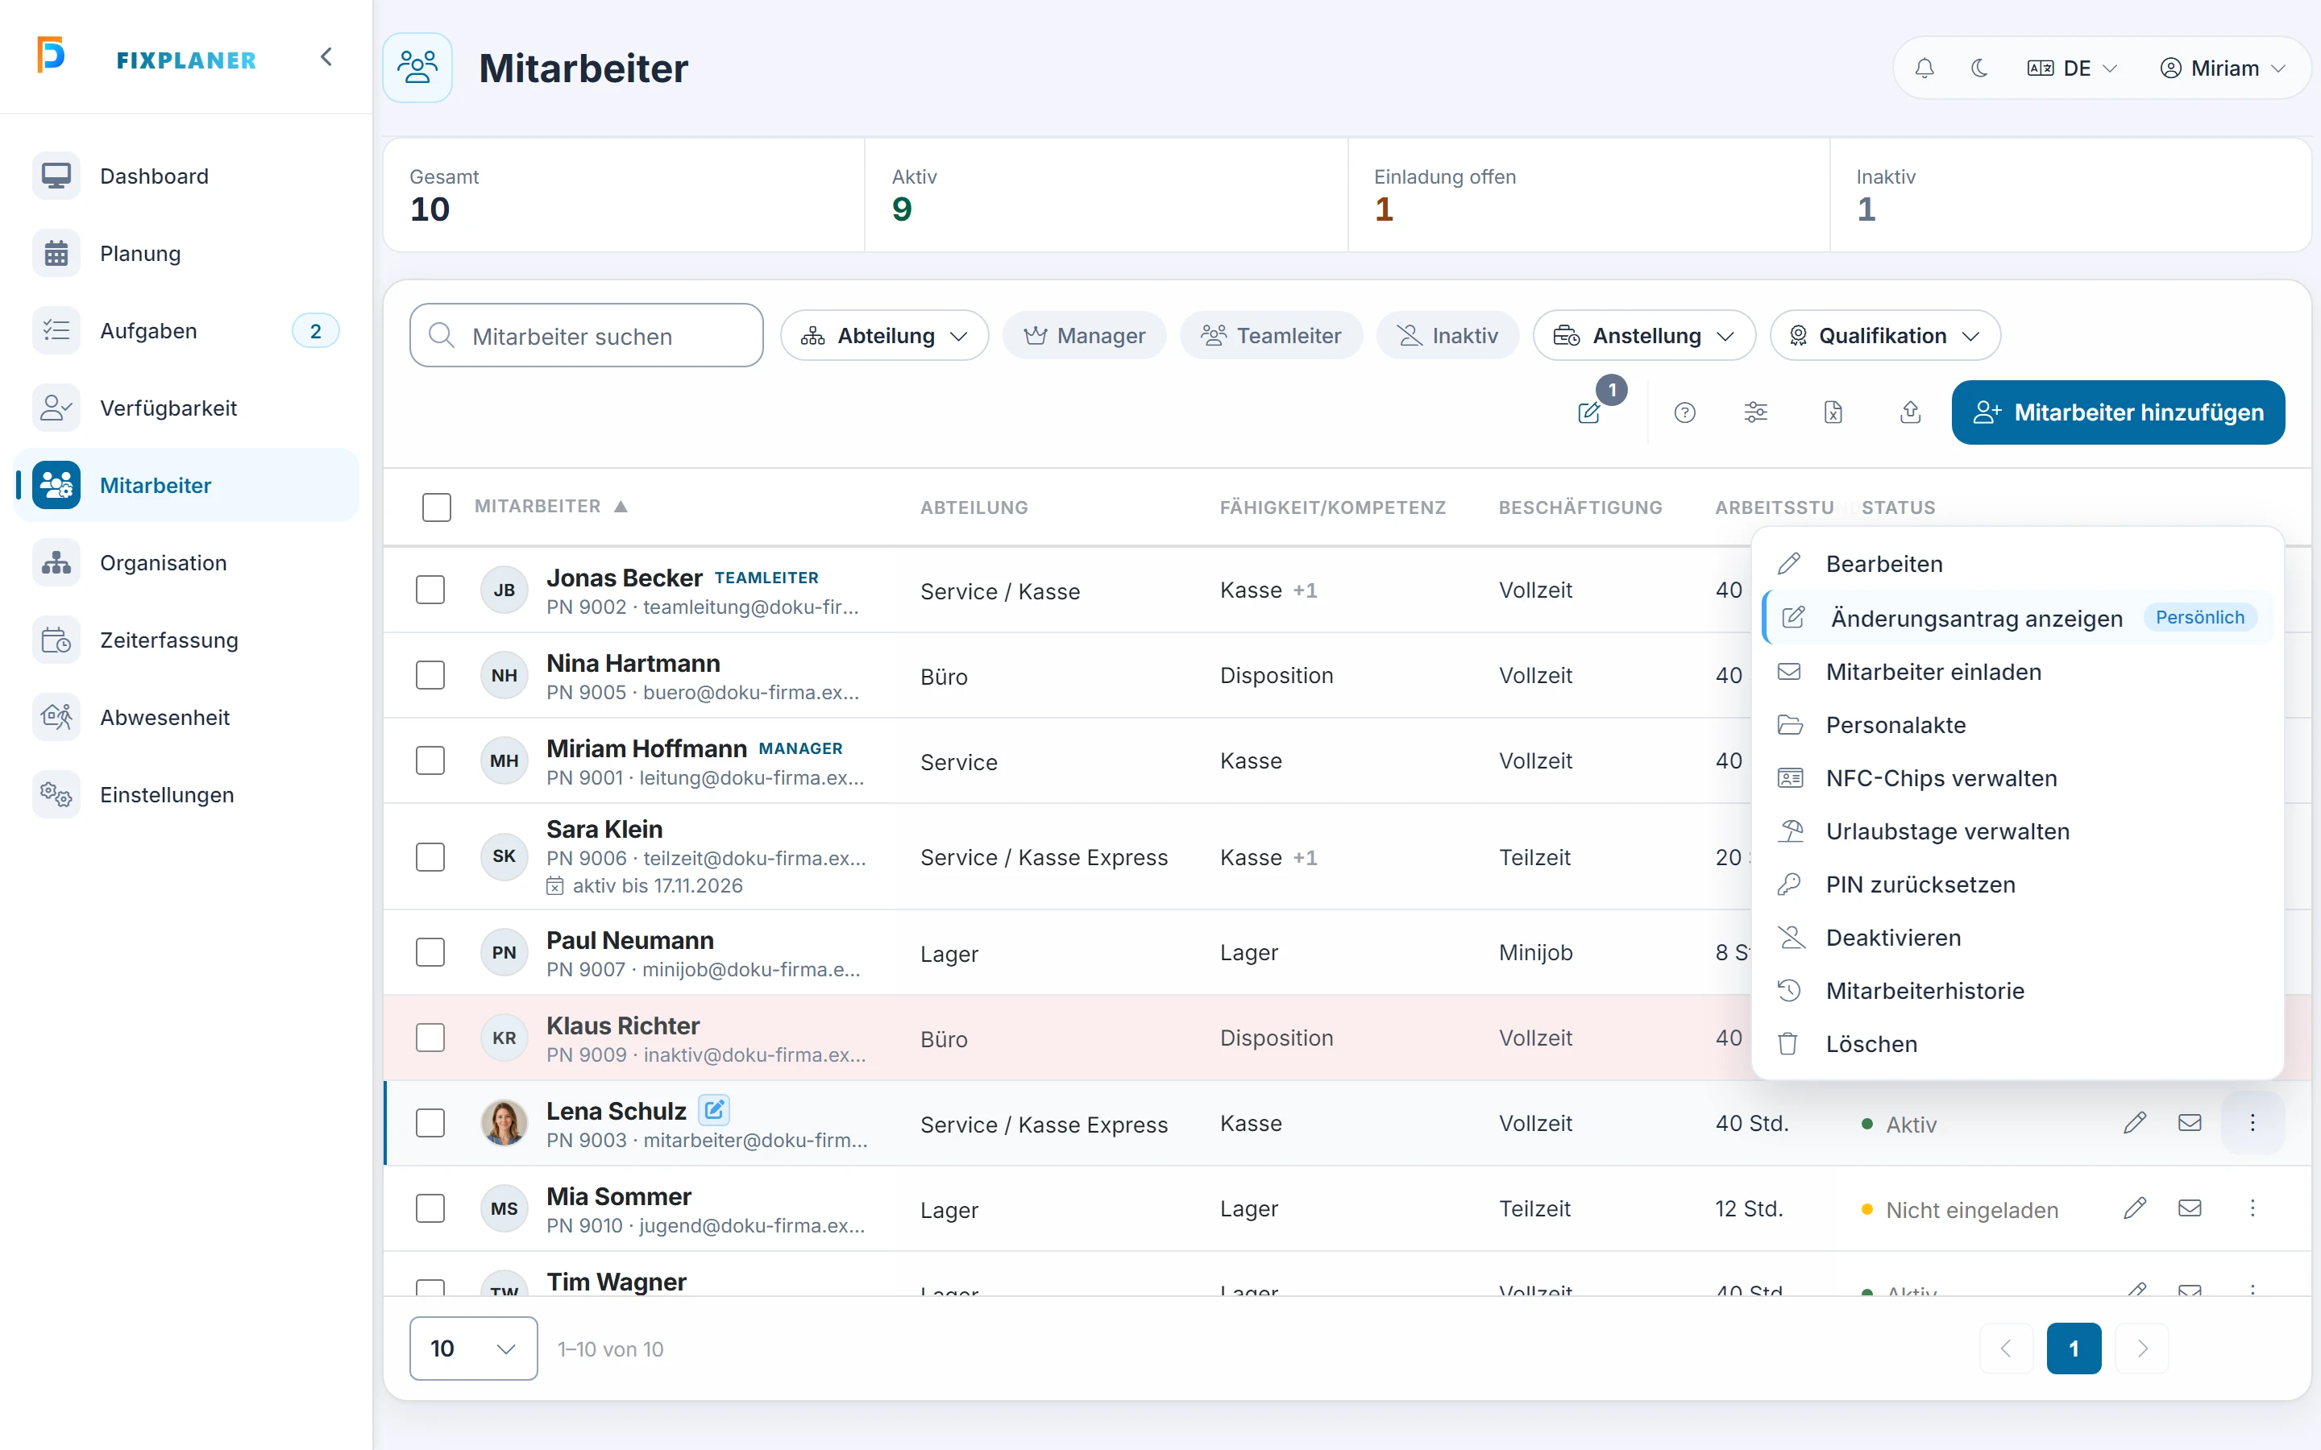Image resolution: width=2321 pixels, height=1450 pixels.
Task: Go to Organisation in sidebar
Action: coord(187,563)
